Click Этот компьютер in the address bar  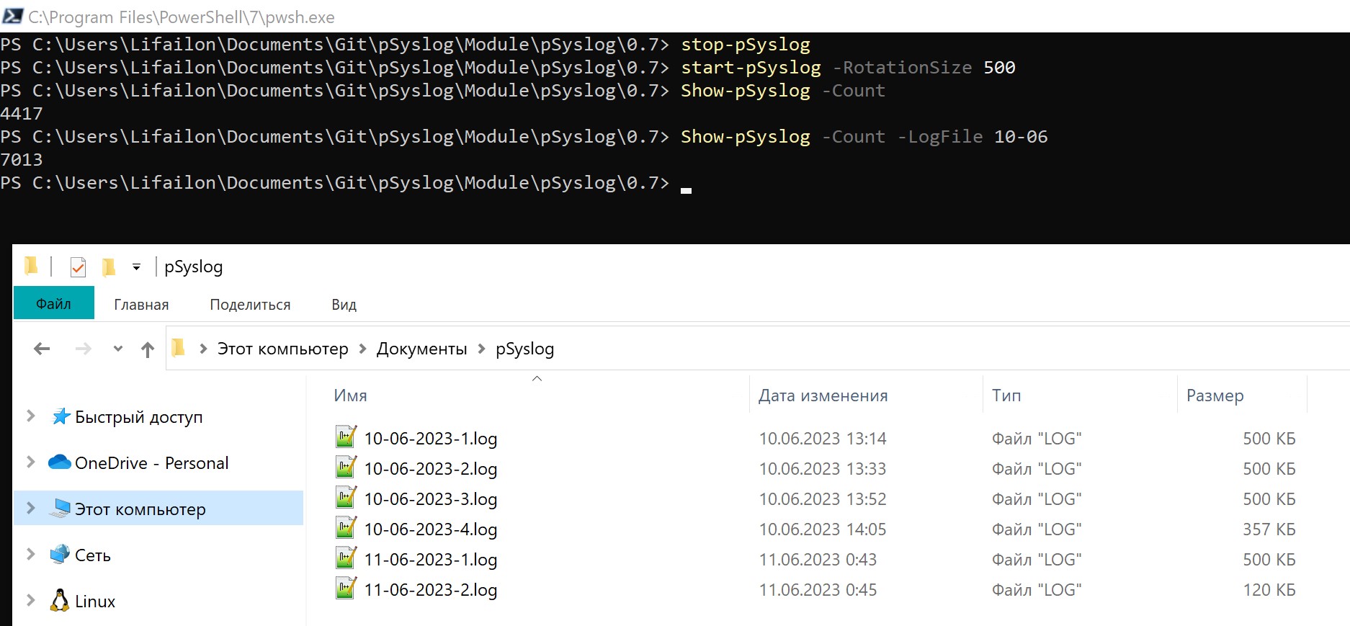pos(283,349)
